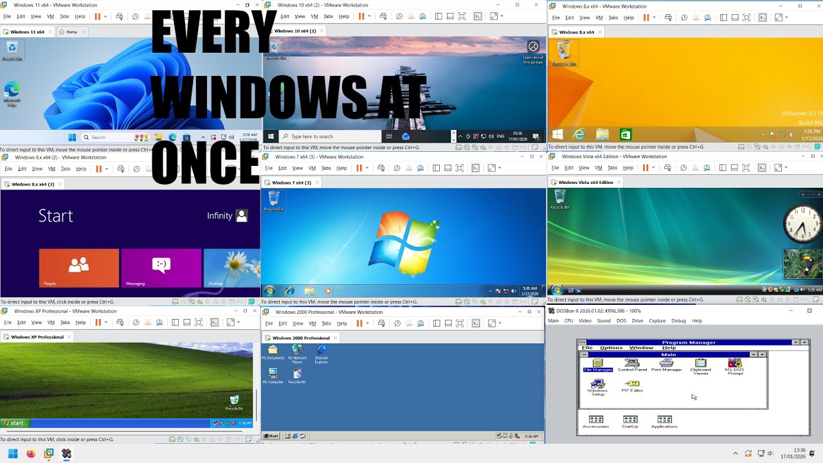Click Firefox icon in host taskbar
This screenshot has width=823, height=463.
pos(31,453)
